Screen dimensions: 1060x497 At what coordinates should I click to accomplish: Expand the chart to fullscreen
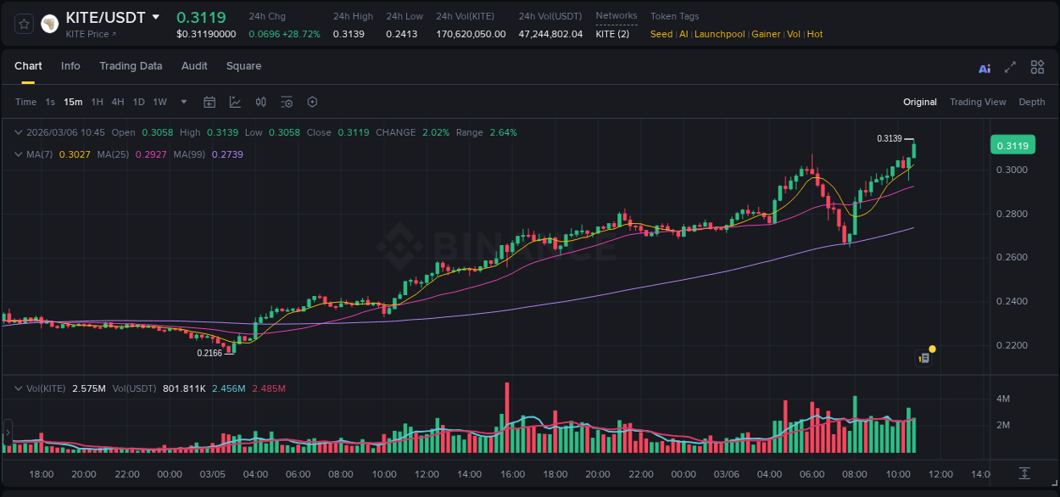click(1009, 66)
